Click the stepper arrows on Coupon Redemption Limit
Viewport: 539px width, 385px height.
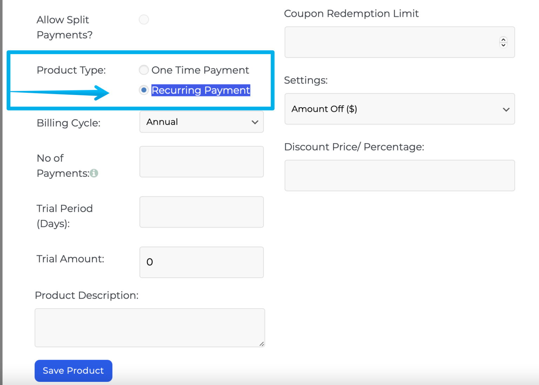[503, 42]
